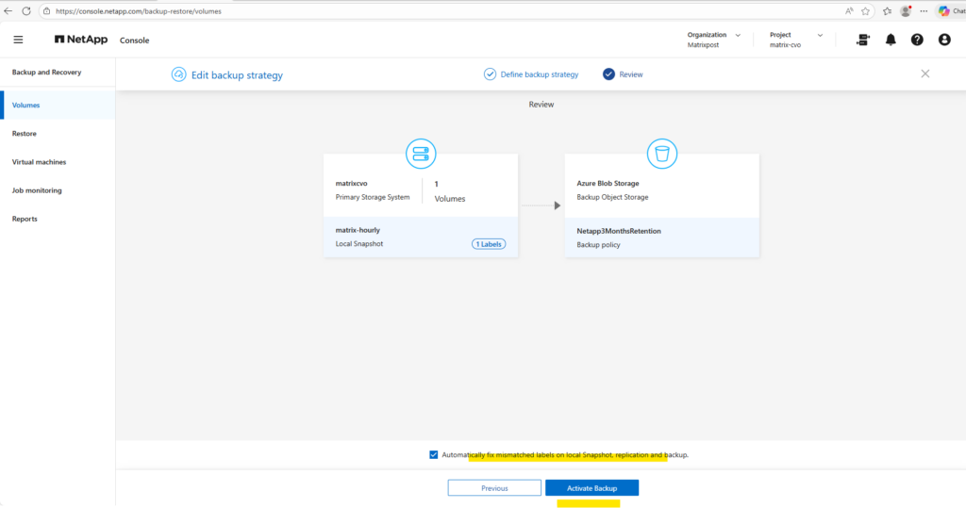The image size is (966, 508).
Task: Uncheck automatically fix mismatched labels checkbox
Action: pos(433,454)
